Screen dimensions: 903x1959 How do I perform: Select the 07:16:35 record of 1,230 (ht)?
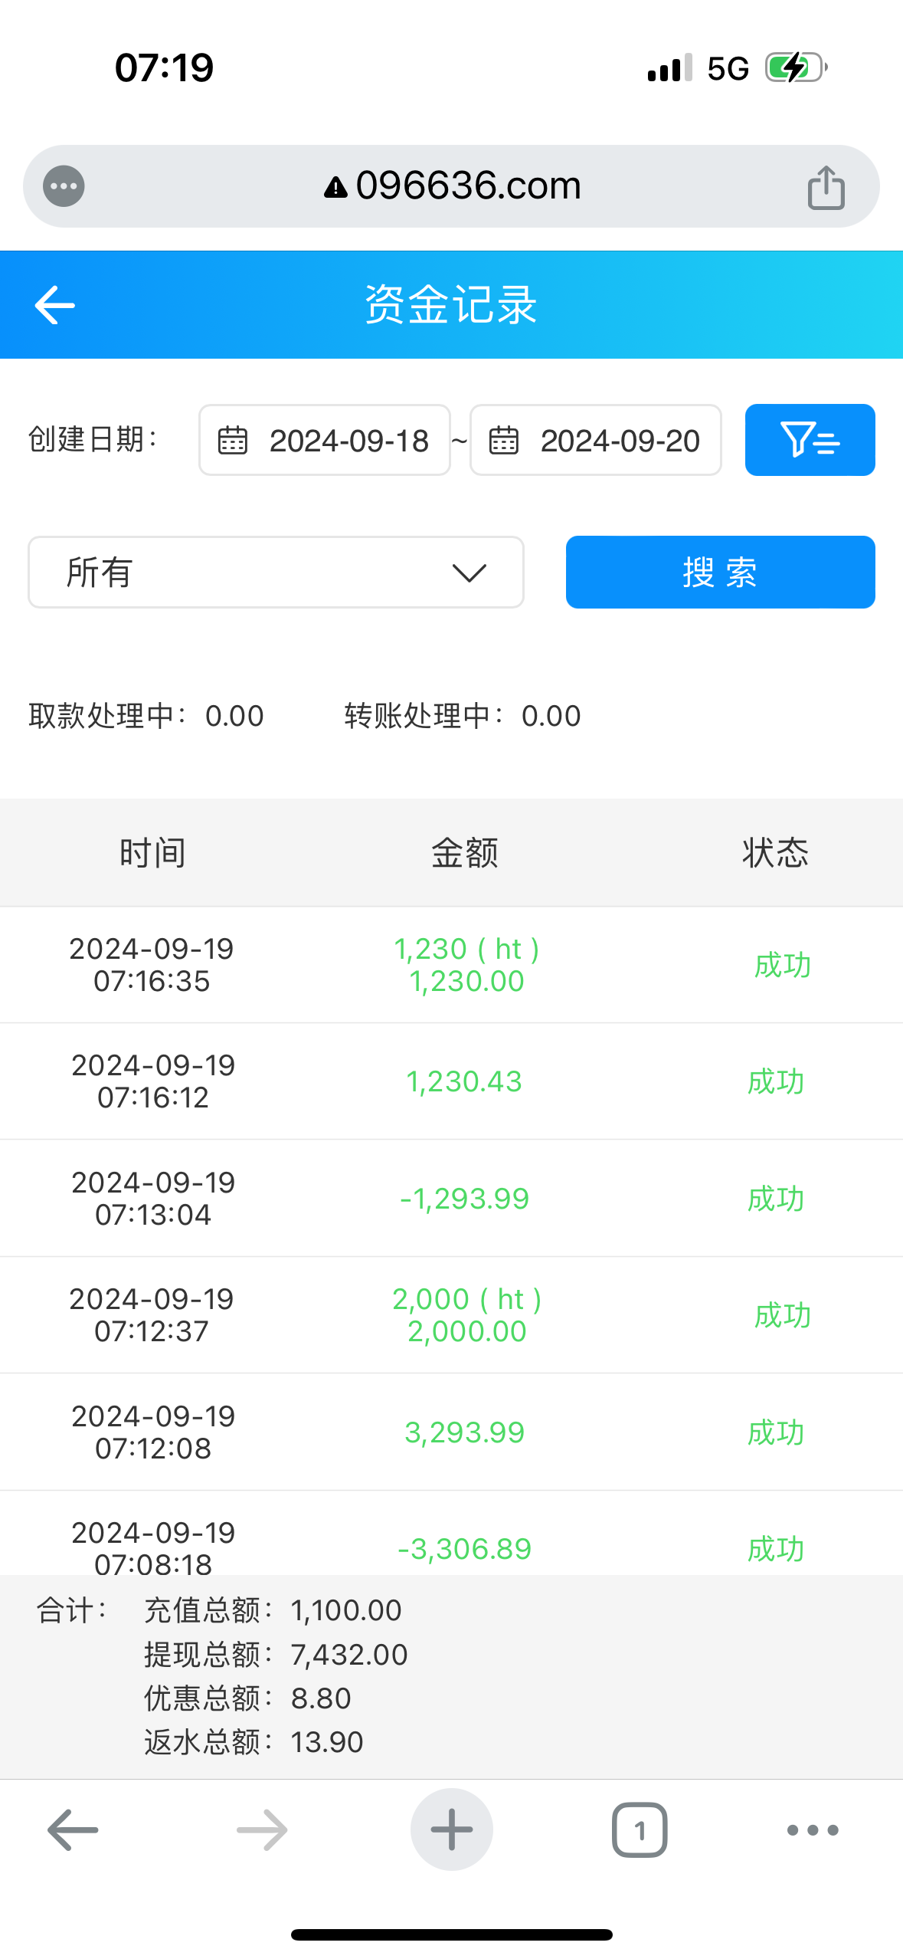tap(451, 965)
